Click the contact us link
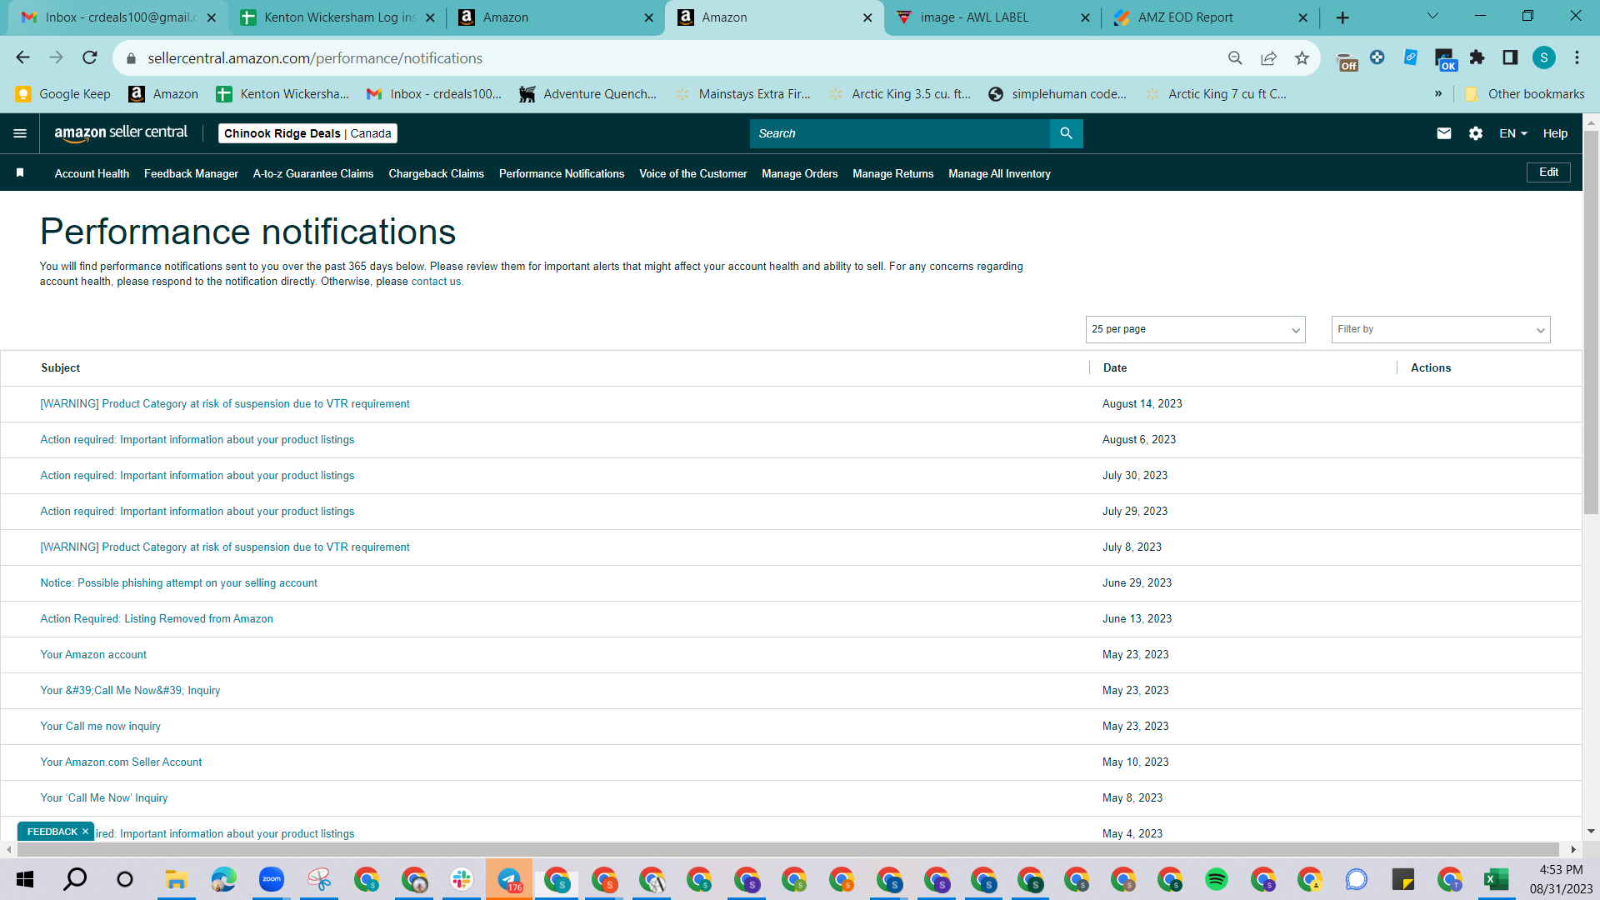1600x900 pixels. pos(436,282)
